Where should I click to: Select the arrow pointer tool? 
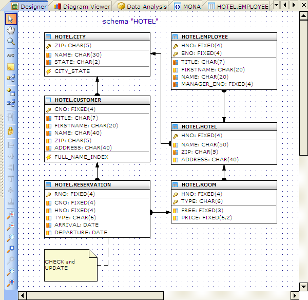pyautogui.click(x=11, y=19)
